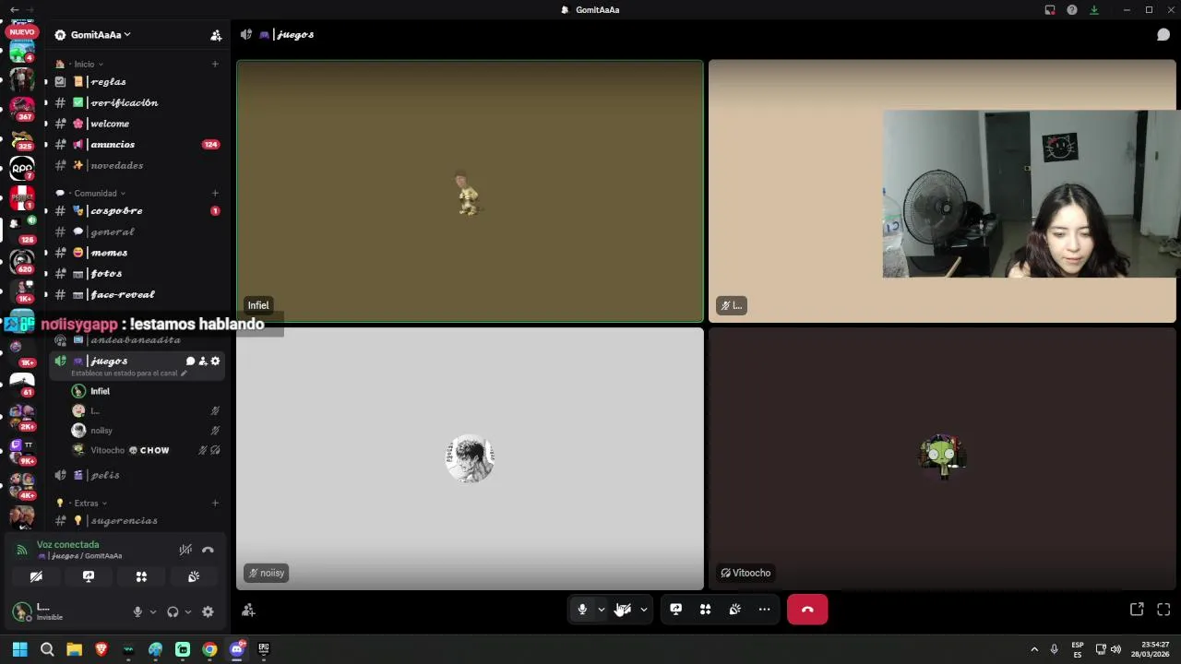Toggle camera in call control bar

pos(623,610)
